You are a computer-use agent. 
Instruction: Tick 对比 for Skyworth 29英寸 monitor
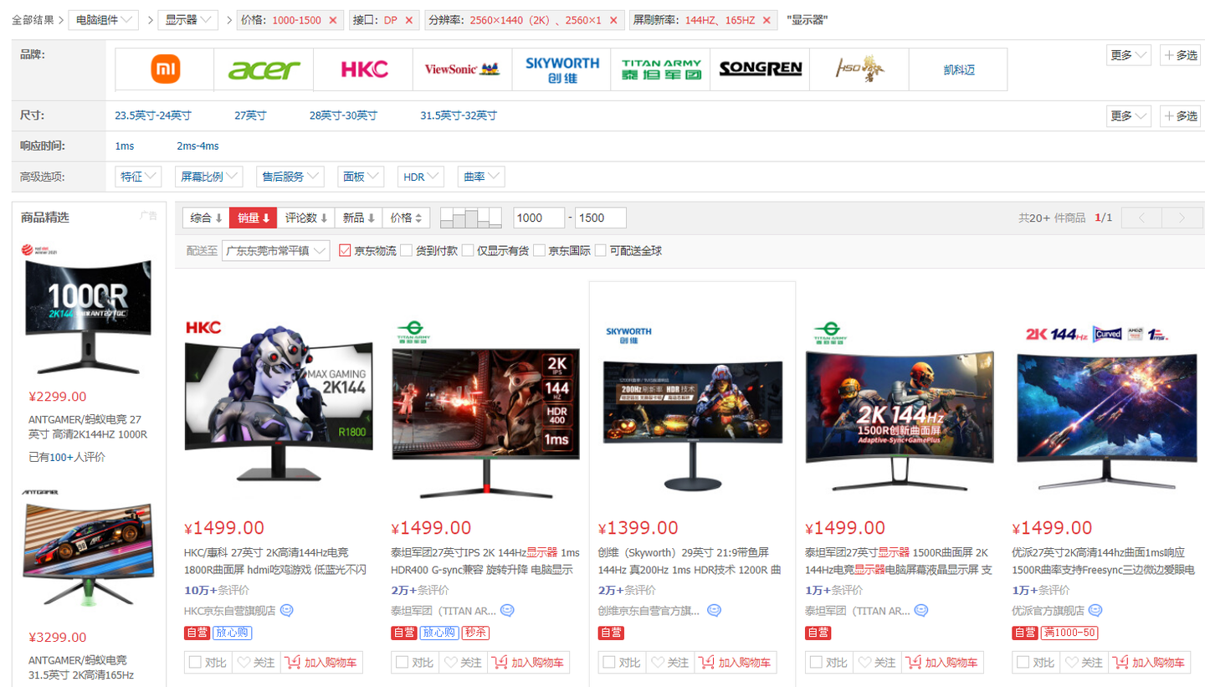pos(609,663)
